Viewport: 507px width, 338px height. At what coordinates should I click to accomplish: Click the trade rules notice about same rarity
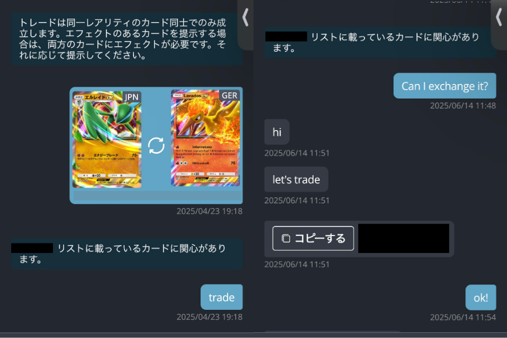[127, 39]
